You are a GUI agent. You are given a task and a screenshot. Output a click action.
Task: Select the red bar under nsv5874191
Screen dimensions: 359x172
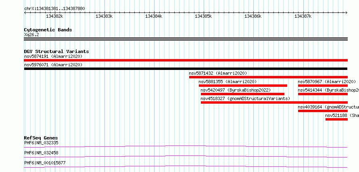[186, 60]
